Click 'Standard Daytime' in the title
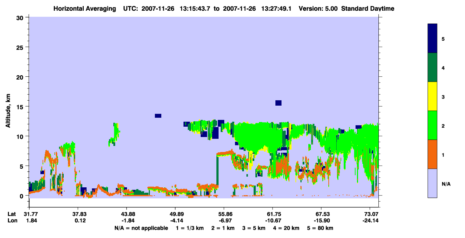Screen dimensions: 465x238 coord(368,9)
